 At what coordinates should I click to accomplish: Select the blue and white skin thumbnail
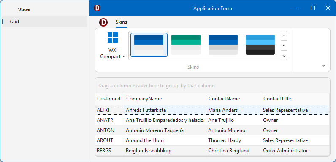(x=149, y=45)
